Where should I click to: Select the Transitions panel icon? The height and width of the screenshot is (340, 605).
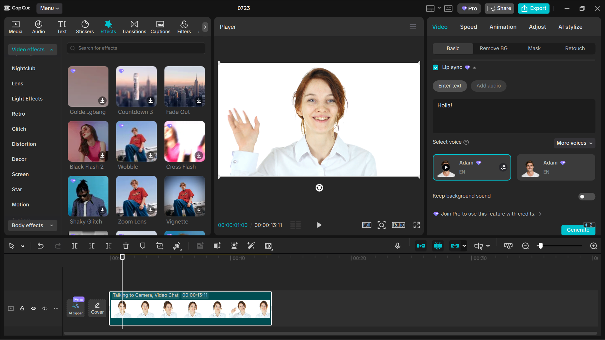134,27
